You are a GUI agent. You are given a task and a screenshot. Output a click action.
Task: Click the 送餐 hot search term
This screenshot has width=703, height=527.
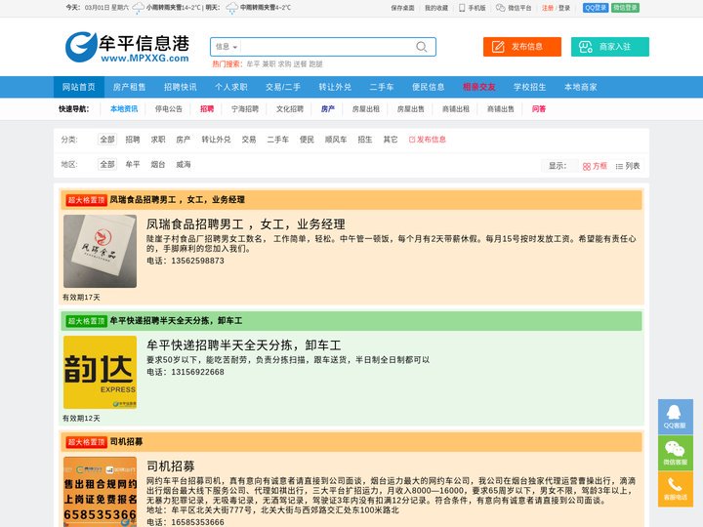[300, 64]
